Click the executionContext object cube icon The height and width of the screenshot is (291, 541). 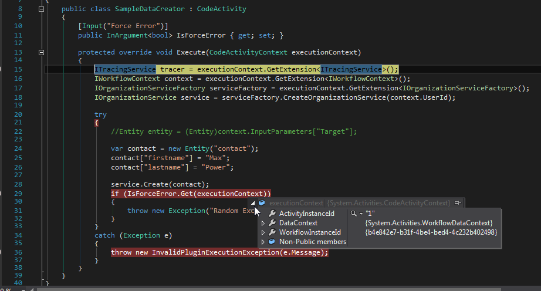(262, 203)
